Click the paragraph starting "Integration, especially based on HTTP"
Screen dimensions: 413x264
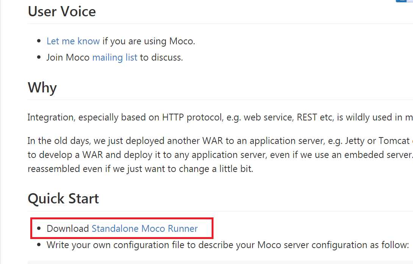pyautogui.click(x=220, y=117)
